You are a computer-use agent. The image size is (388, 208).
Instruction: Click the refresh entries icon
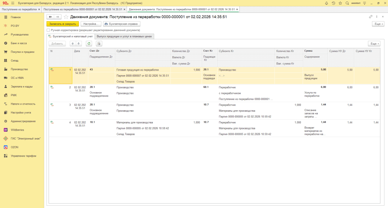89,43
